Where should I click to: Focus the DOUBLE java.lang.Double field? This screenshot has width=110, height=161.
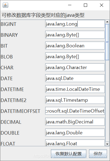75,133
